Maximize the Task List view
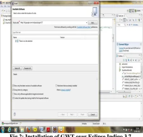The width and height of the screenshot is (143, 137). click(141, 15)
